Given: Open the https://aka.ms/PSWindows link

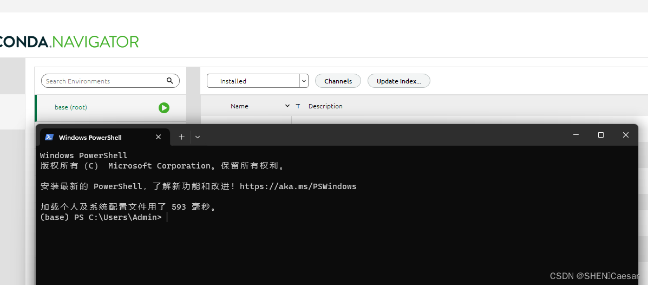Looking at the screenshot, I should tap(298, 186).
